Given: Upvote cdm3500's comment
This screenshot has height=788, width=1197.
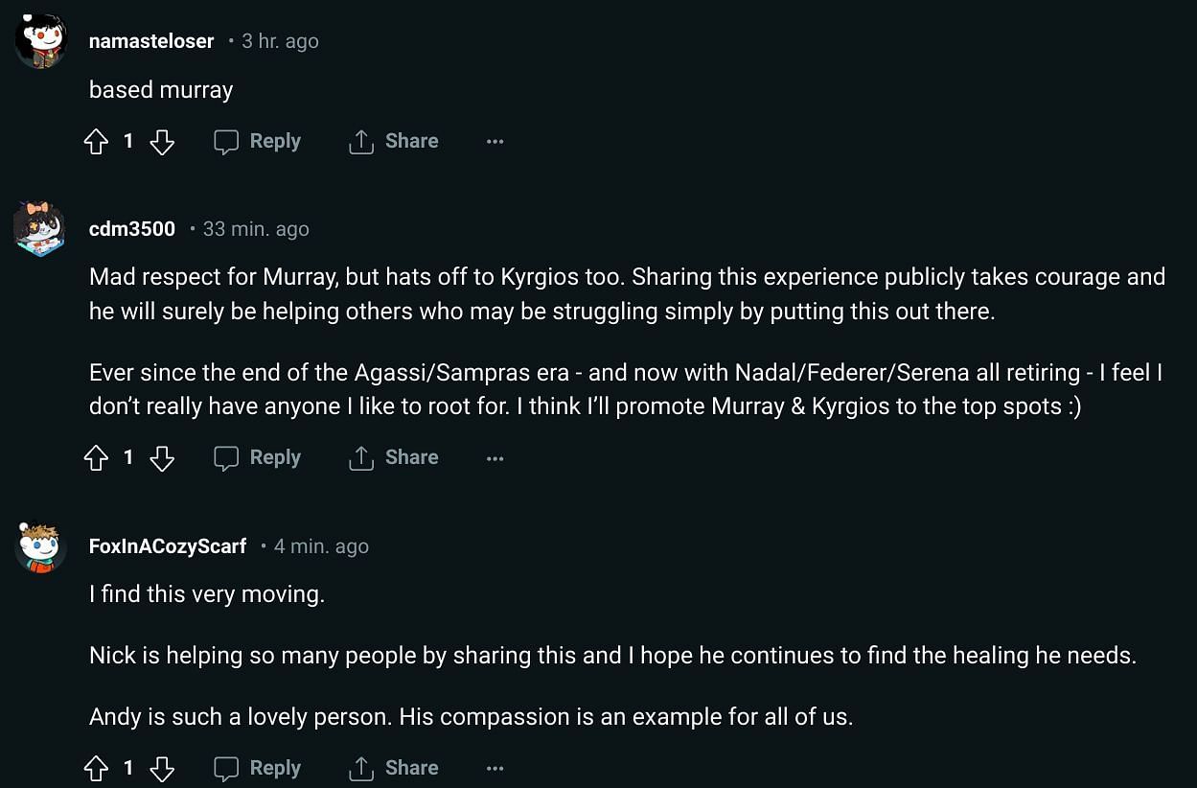Looking at the screenshot, I should tap(97, 458).
